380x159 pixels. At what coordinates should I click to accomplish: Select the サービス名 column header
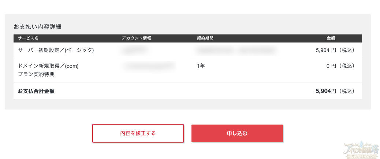pyautogui.click(x=28, y=38)
